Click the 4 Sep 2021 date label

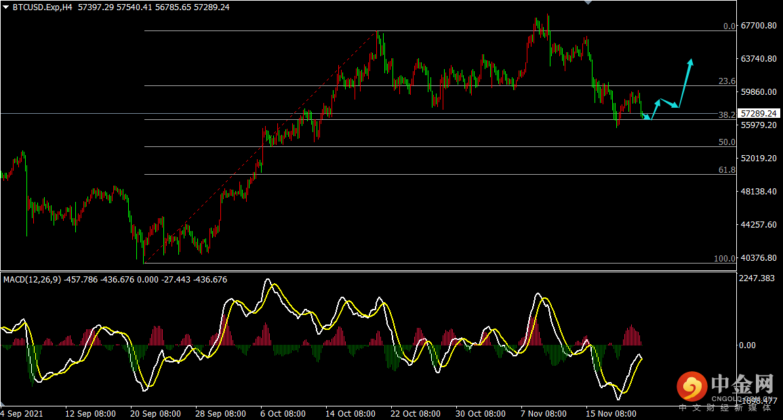point(22,414)
